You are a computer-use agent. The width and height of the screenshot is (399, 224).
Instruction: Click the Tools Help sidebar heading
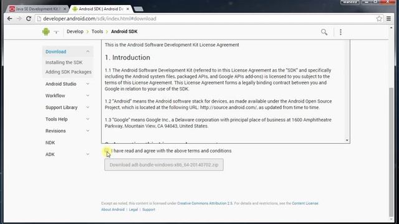click(x=57, y=119)
